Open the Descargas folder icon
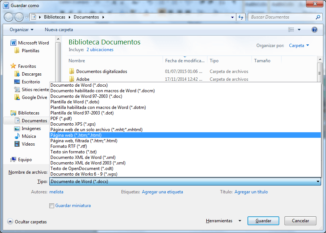326x233 pixels. pos(17,74)
